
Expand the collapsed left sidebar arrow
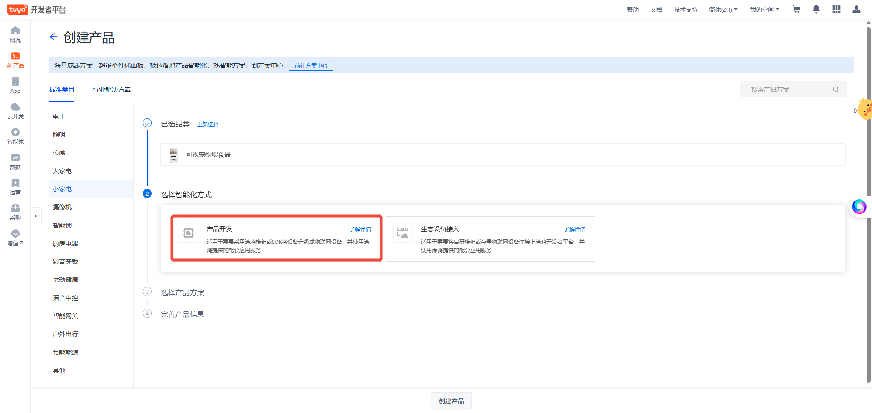[35, 216]
